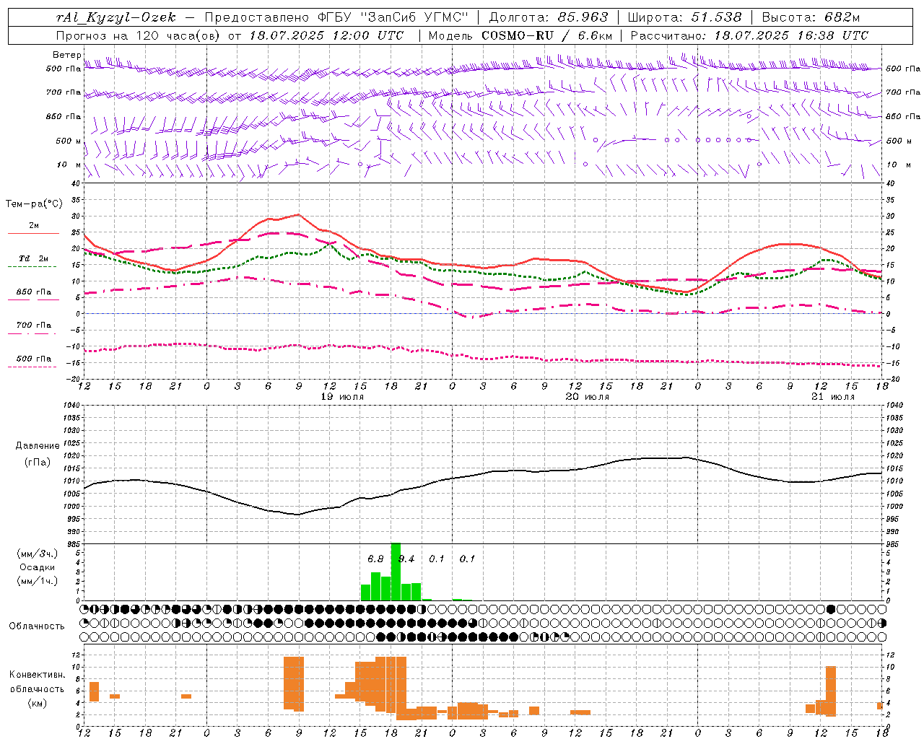The width and height of the screenshot is (924, 739).
Task: Click the Тем-ра(°C) axis title
Action: point(34,204)
